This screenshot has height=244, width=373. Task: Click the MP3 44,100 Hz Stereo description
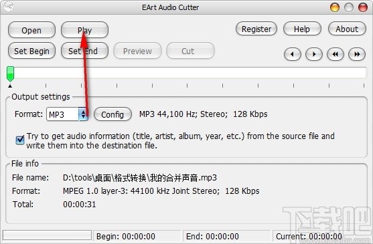[204, 114]
